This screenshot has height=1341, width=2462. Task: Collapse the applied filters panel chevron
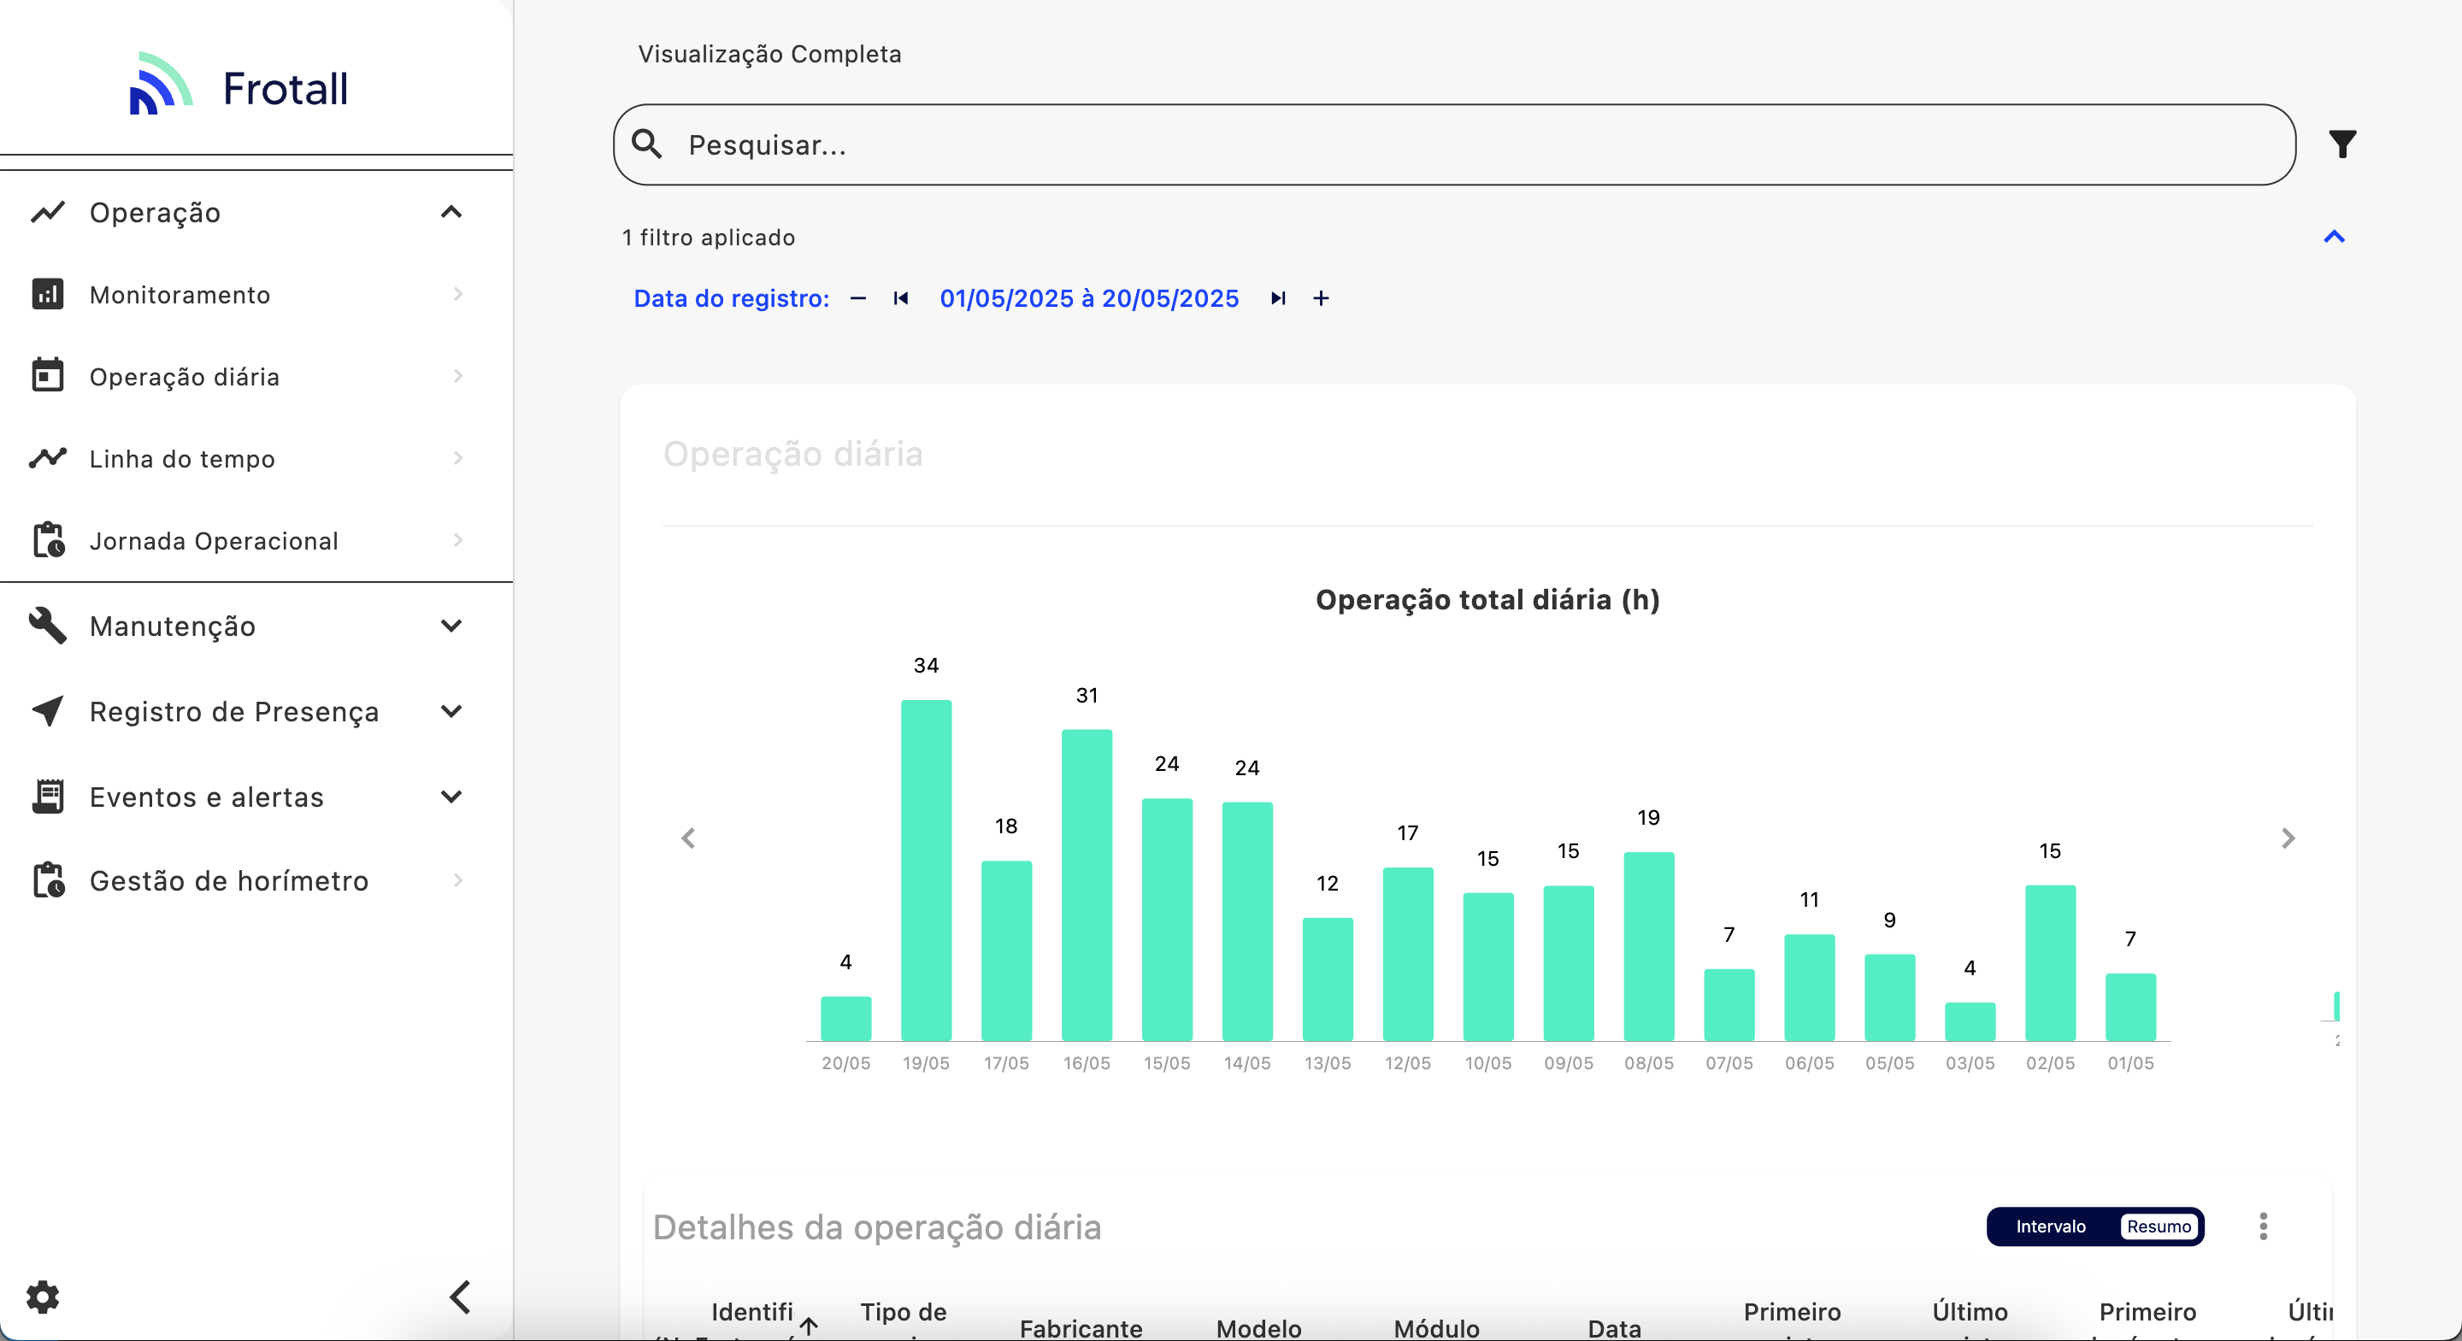click(x=2334, y=237)
